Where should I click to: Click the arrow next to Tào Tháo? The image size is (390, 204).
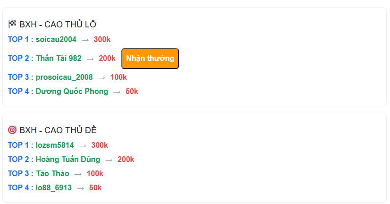(x=78, y=174)
